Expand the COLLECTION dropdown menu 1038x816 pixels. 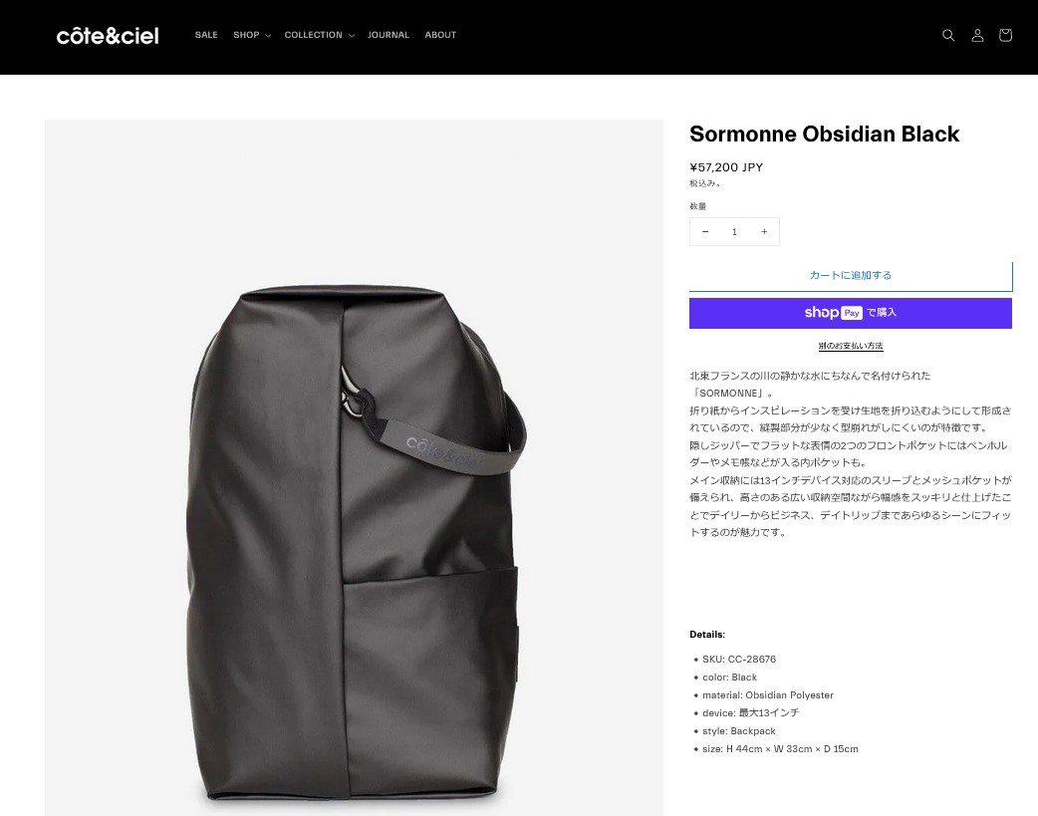click(319, 35)
